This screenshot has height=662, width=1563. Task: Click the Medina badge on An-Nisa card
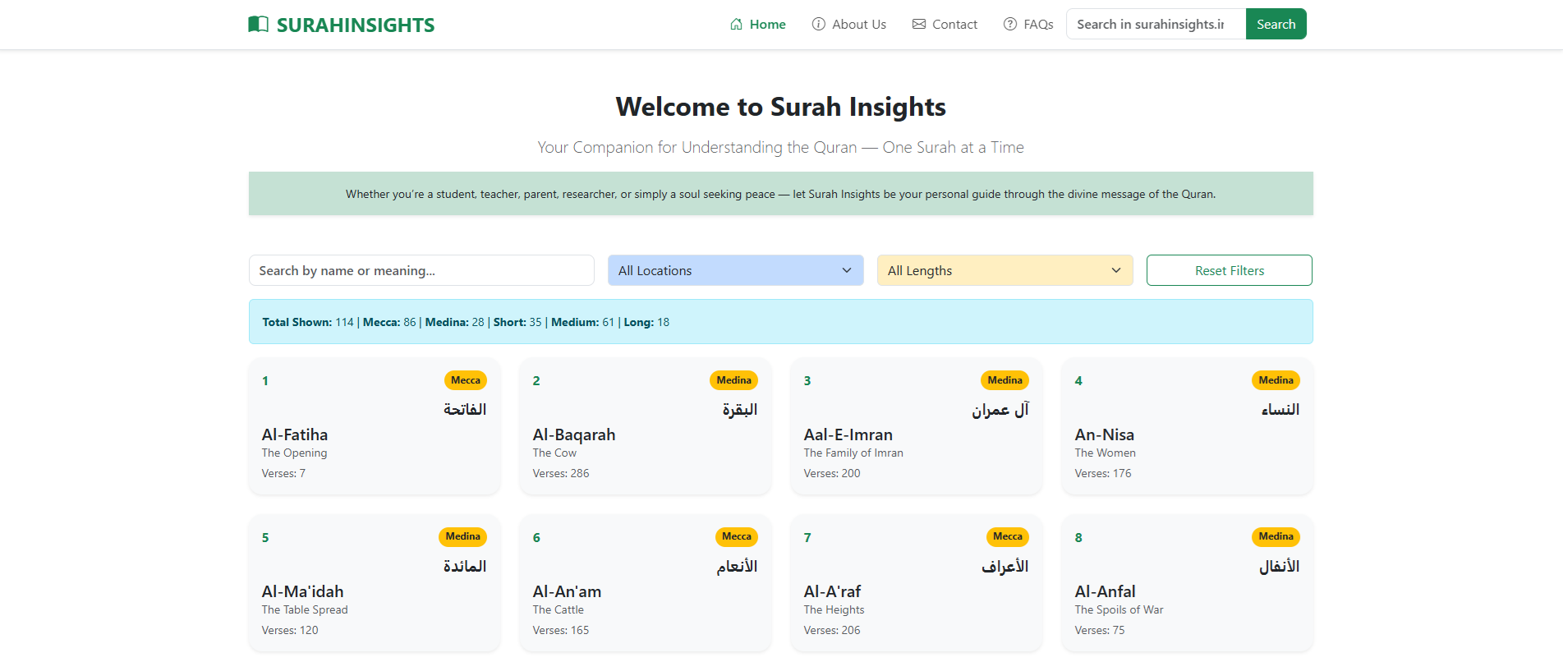[1276, 380]
